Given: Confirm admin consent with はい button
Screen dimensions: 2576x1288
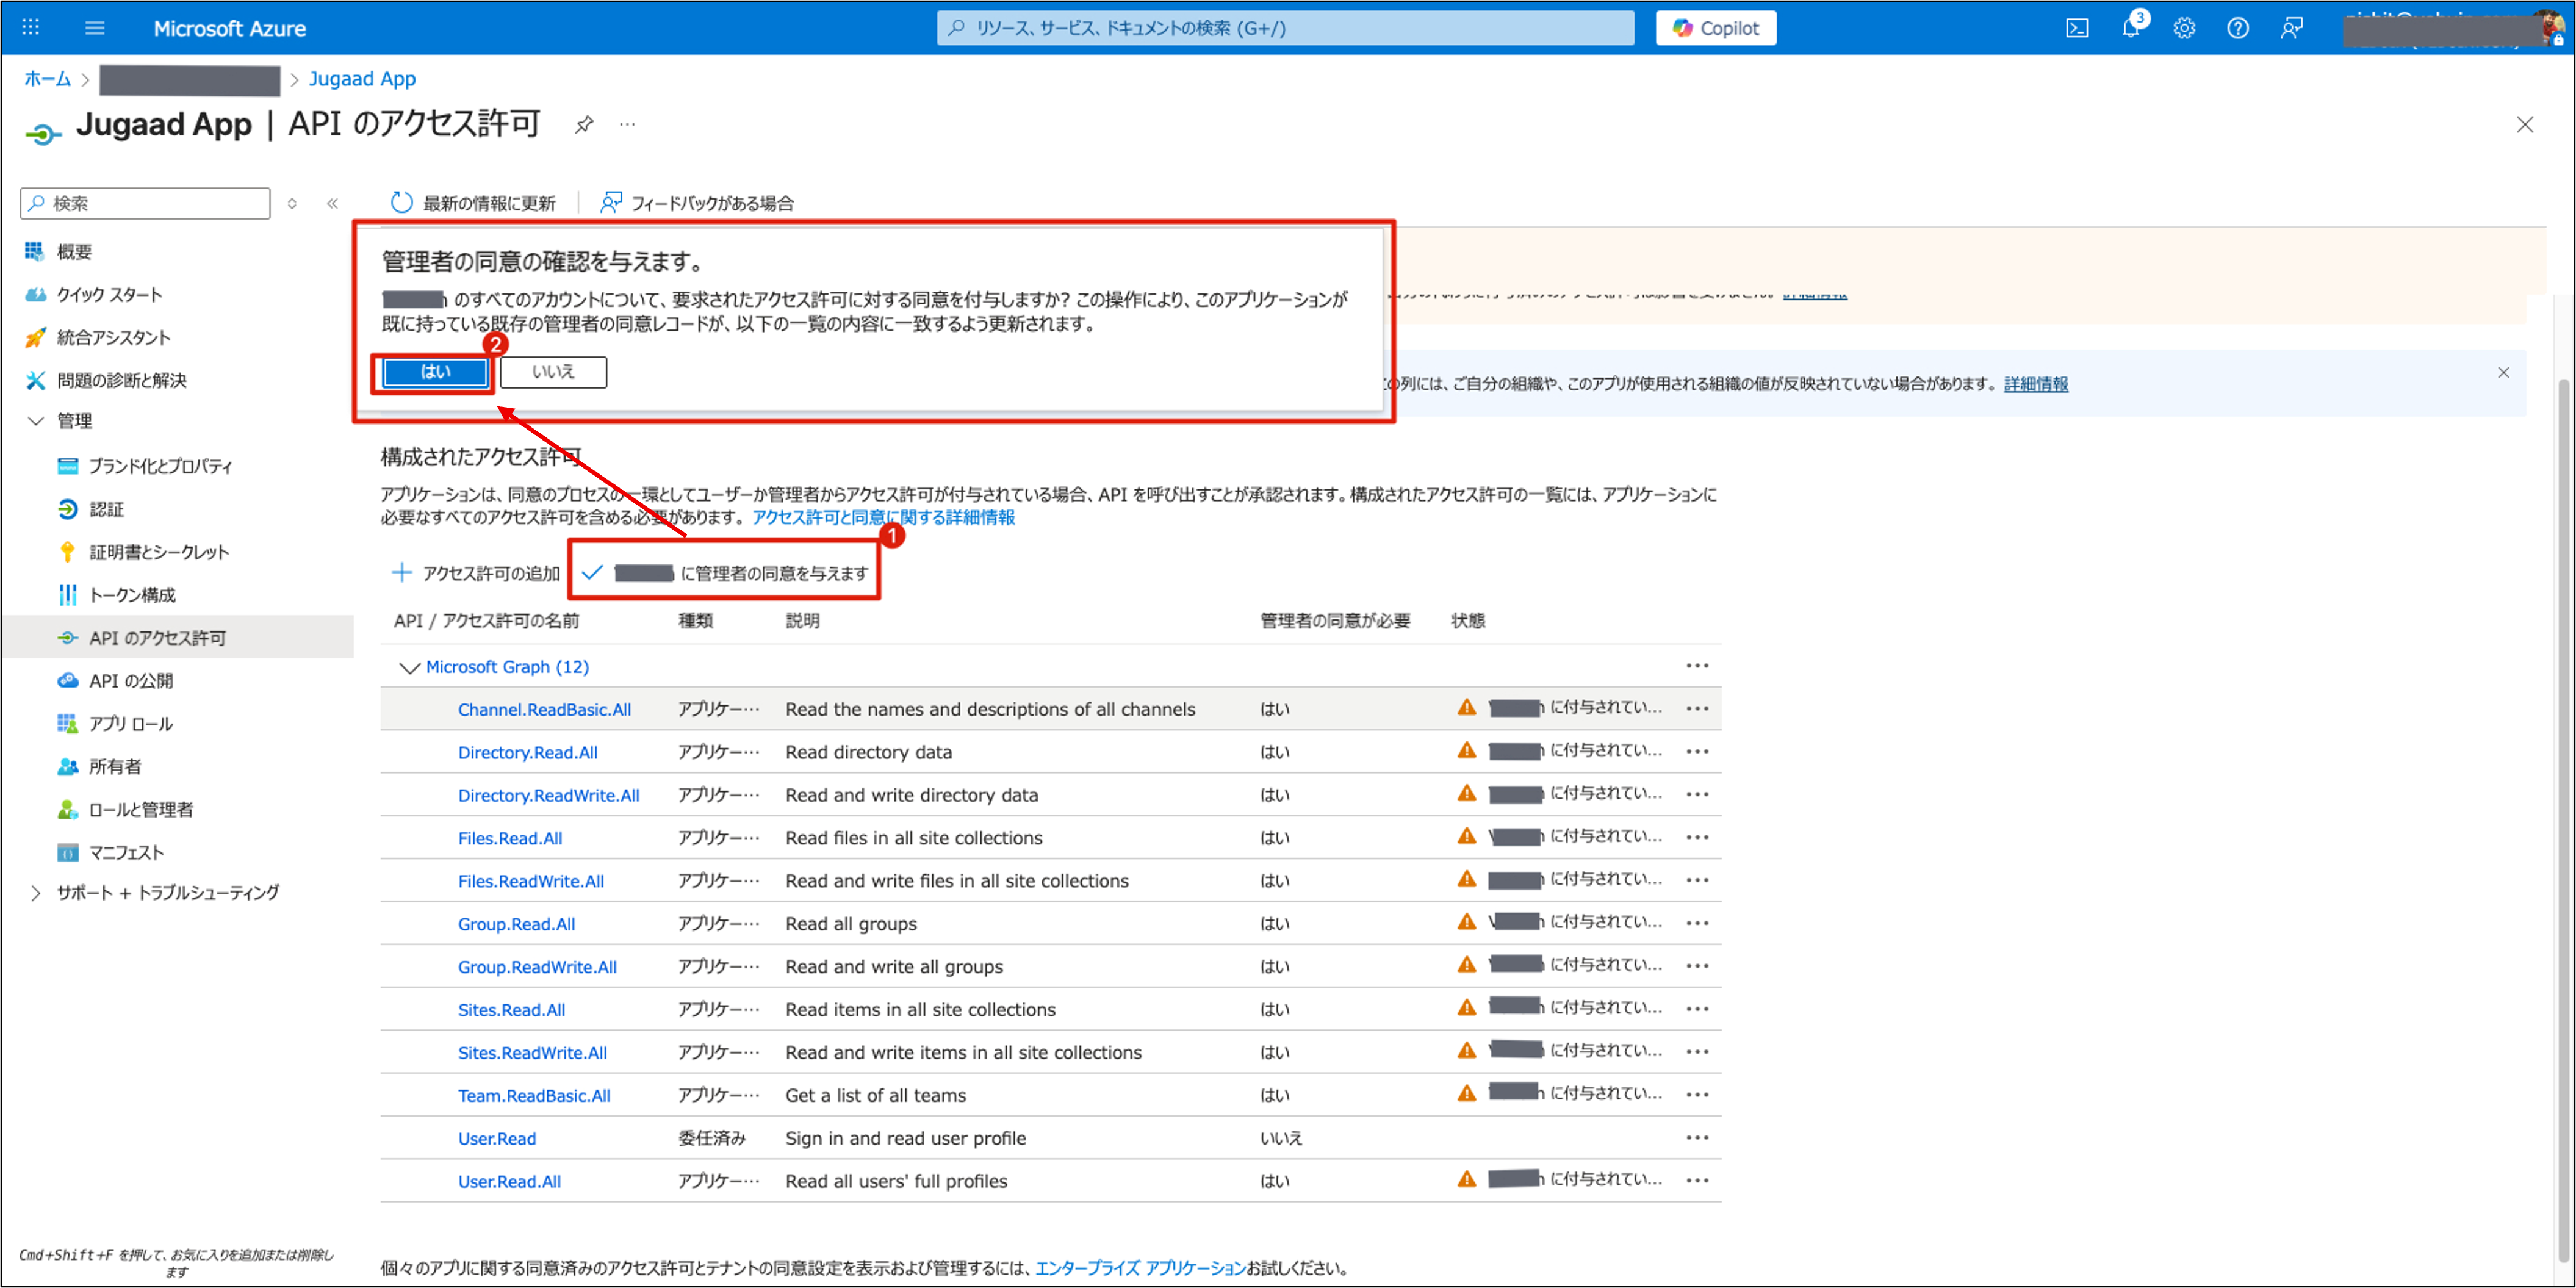Looking at the screenshot, I should [x=435, y=372].
